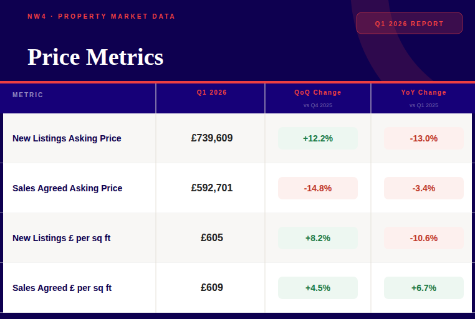Click the -10.6% YoY change badge
This screenshot has width=475, height=319.
(x=424, y=238)
